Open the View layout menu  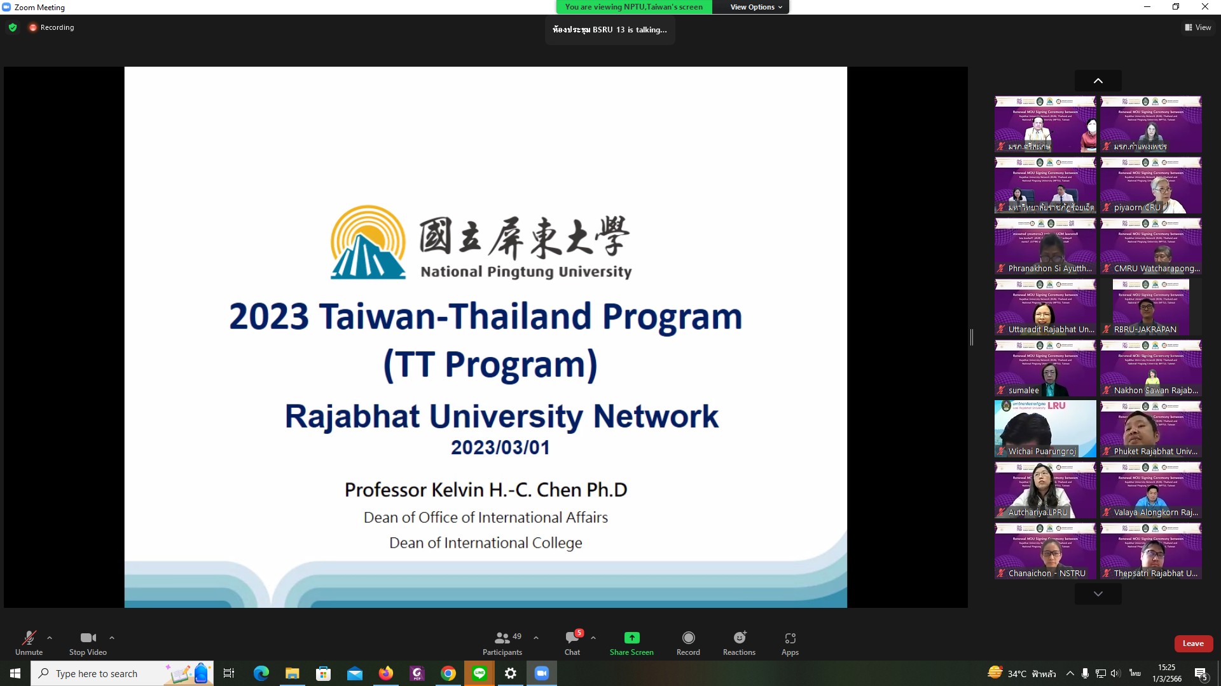[1198, 27]
